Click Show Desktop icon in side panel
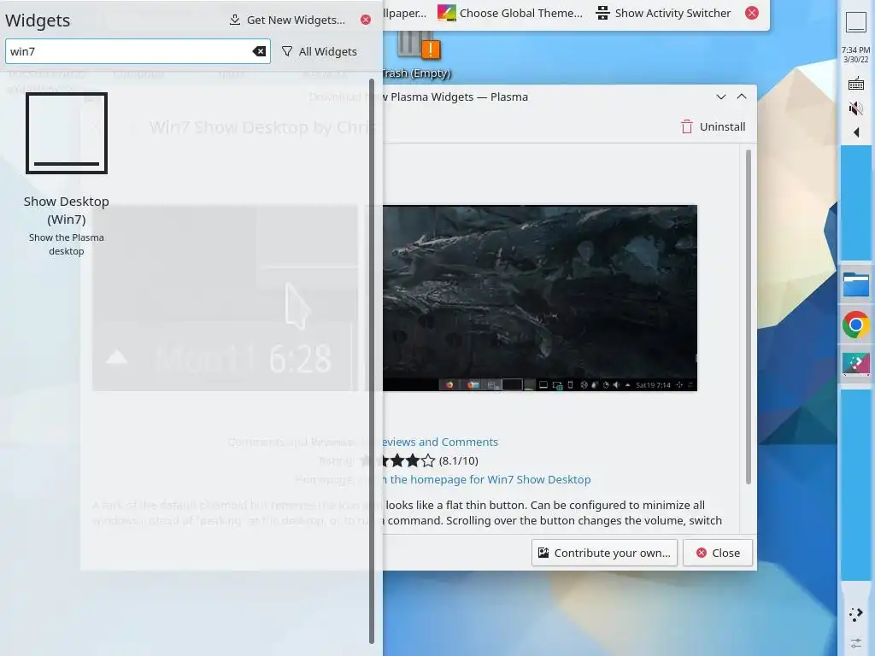The height and width of the screenshot is (656, 875). pyautogui.click(x=856, y=23)
